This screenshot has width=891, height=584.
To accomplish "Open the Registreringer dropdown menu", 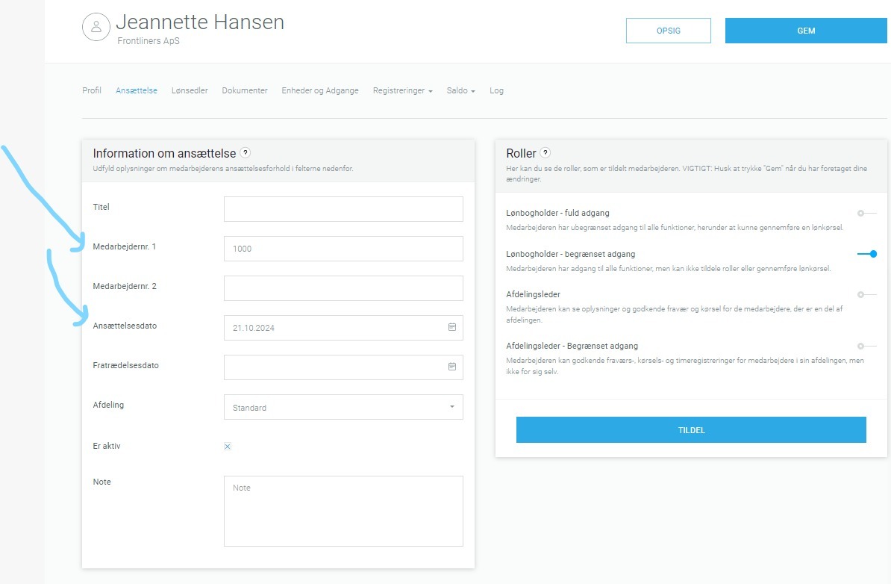I will pyautogui.click(x=402, y=90).
